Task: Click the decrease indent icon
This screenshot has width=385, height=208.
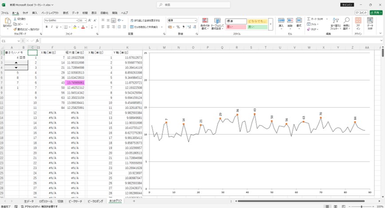Action: (x=119, y=27)
